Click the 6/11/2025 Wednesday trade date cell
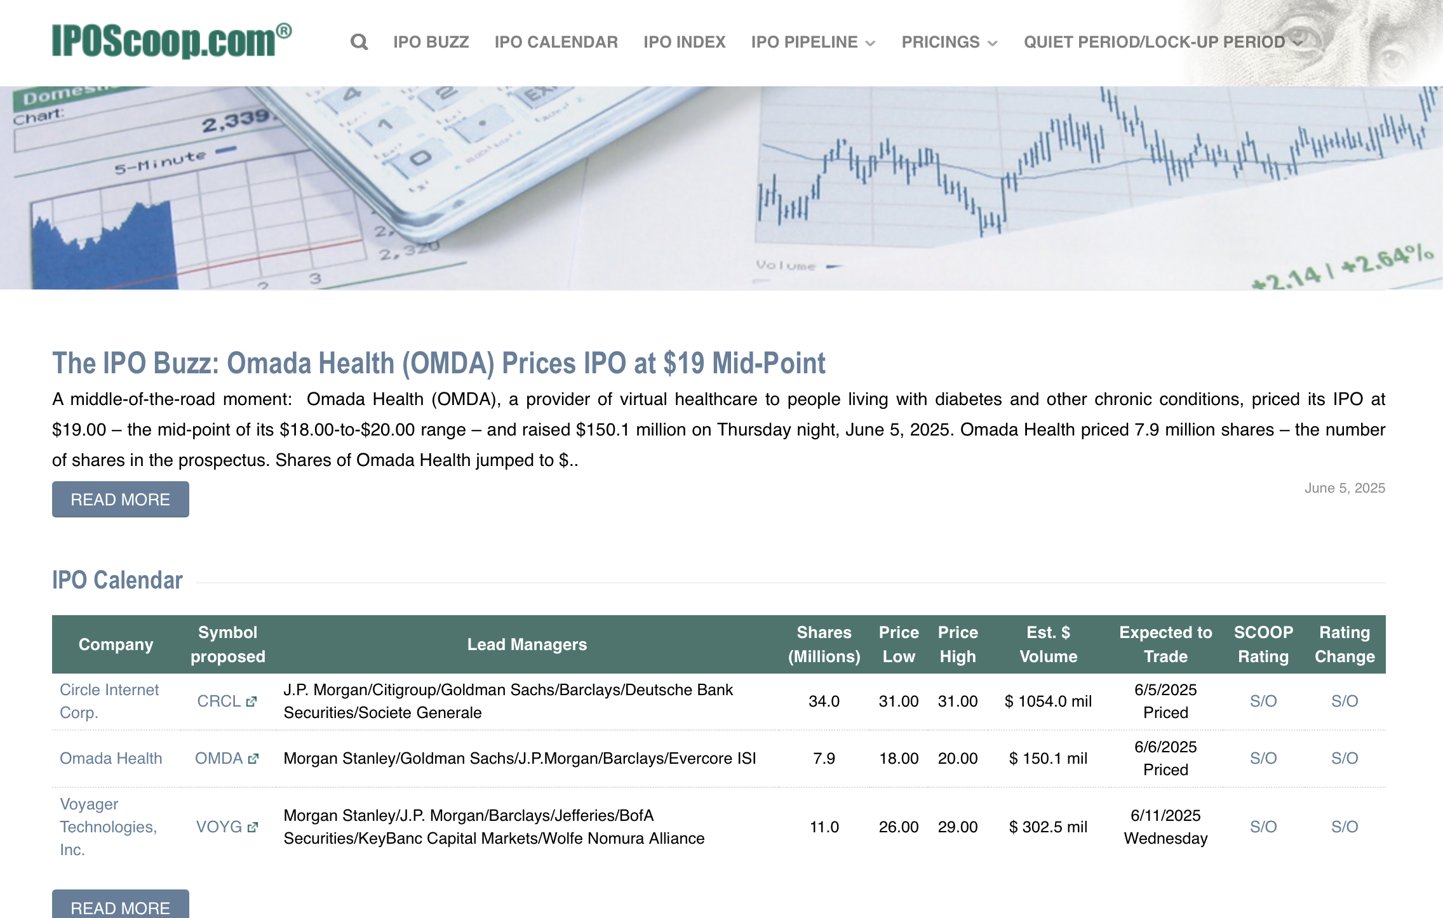Screen dimensions: 1443x918 [1166, 827]
